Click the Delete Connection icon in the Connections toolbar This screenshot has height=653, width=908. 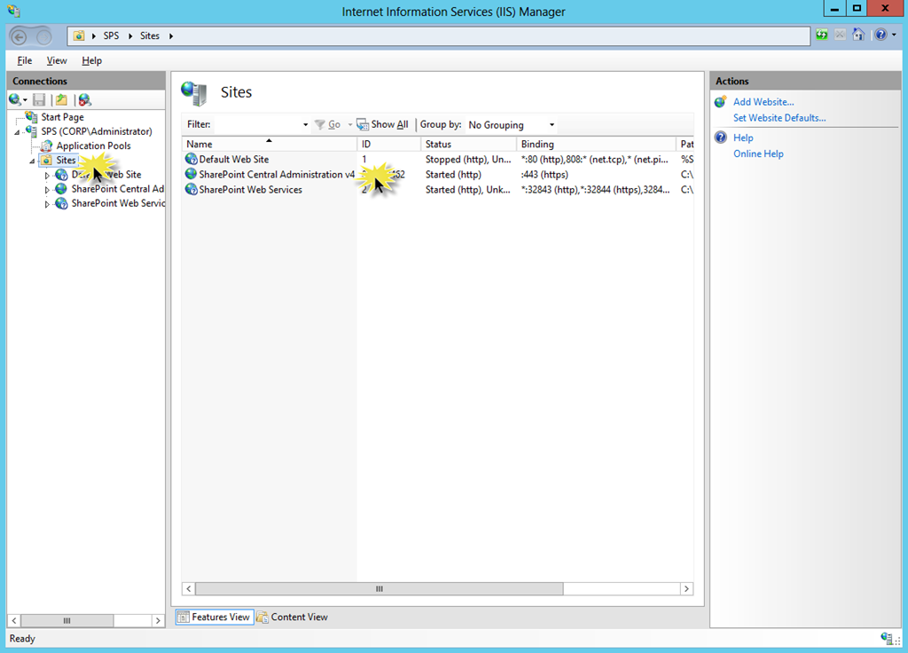85,100
